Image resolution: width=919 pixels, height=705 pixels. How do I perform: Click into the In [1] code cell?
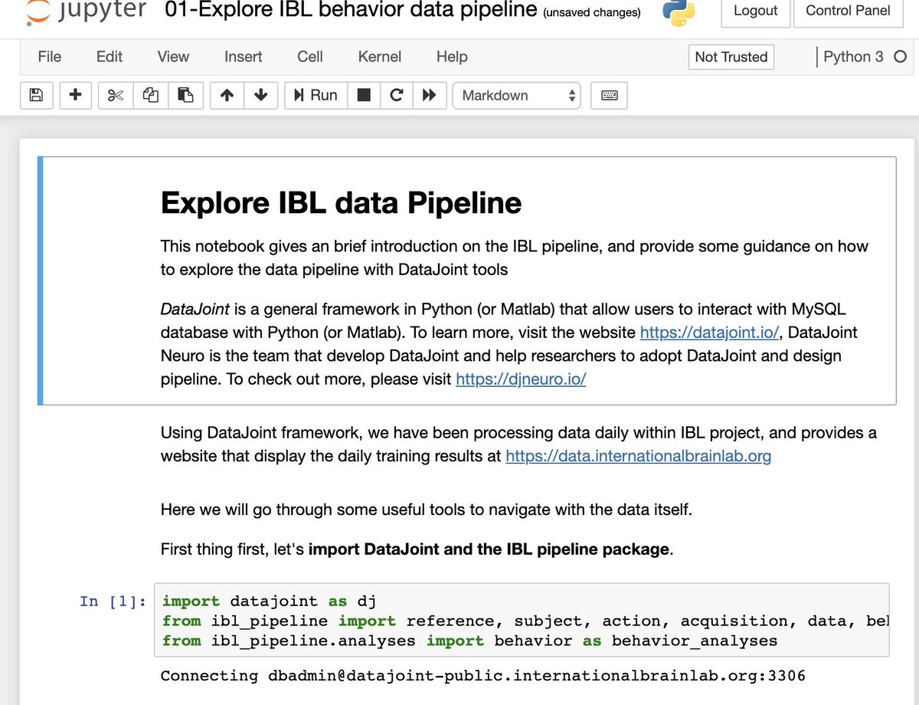point(522,621)
